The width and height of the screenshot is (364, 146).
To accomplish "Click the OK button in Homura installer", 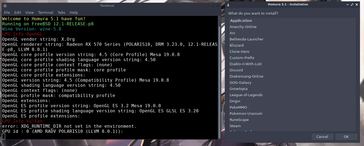I will pos(346,137).
